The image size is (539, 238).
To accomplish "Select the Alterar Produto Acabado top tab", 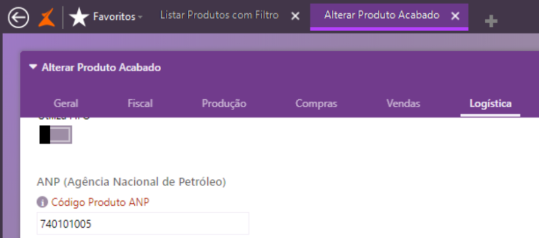I will click(x=381, y=16).
